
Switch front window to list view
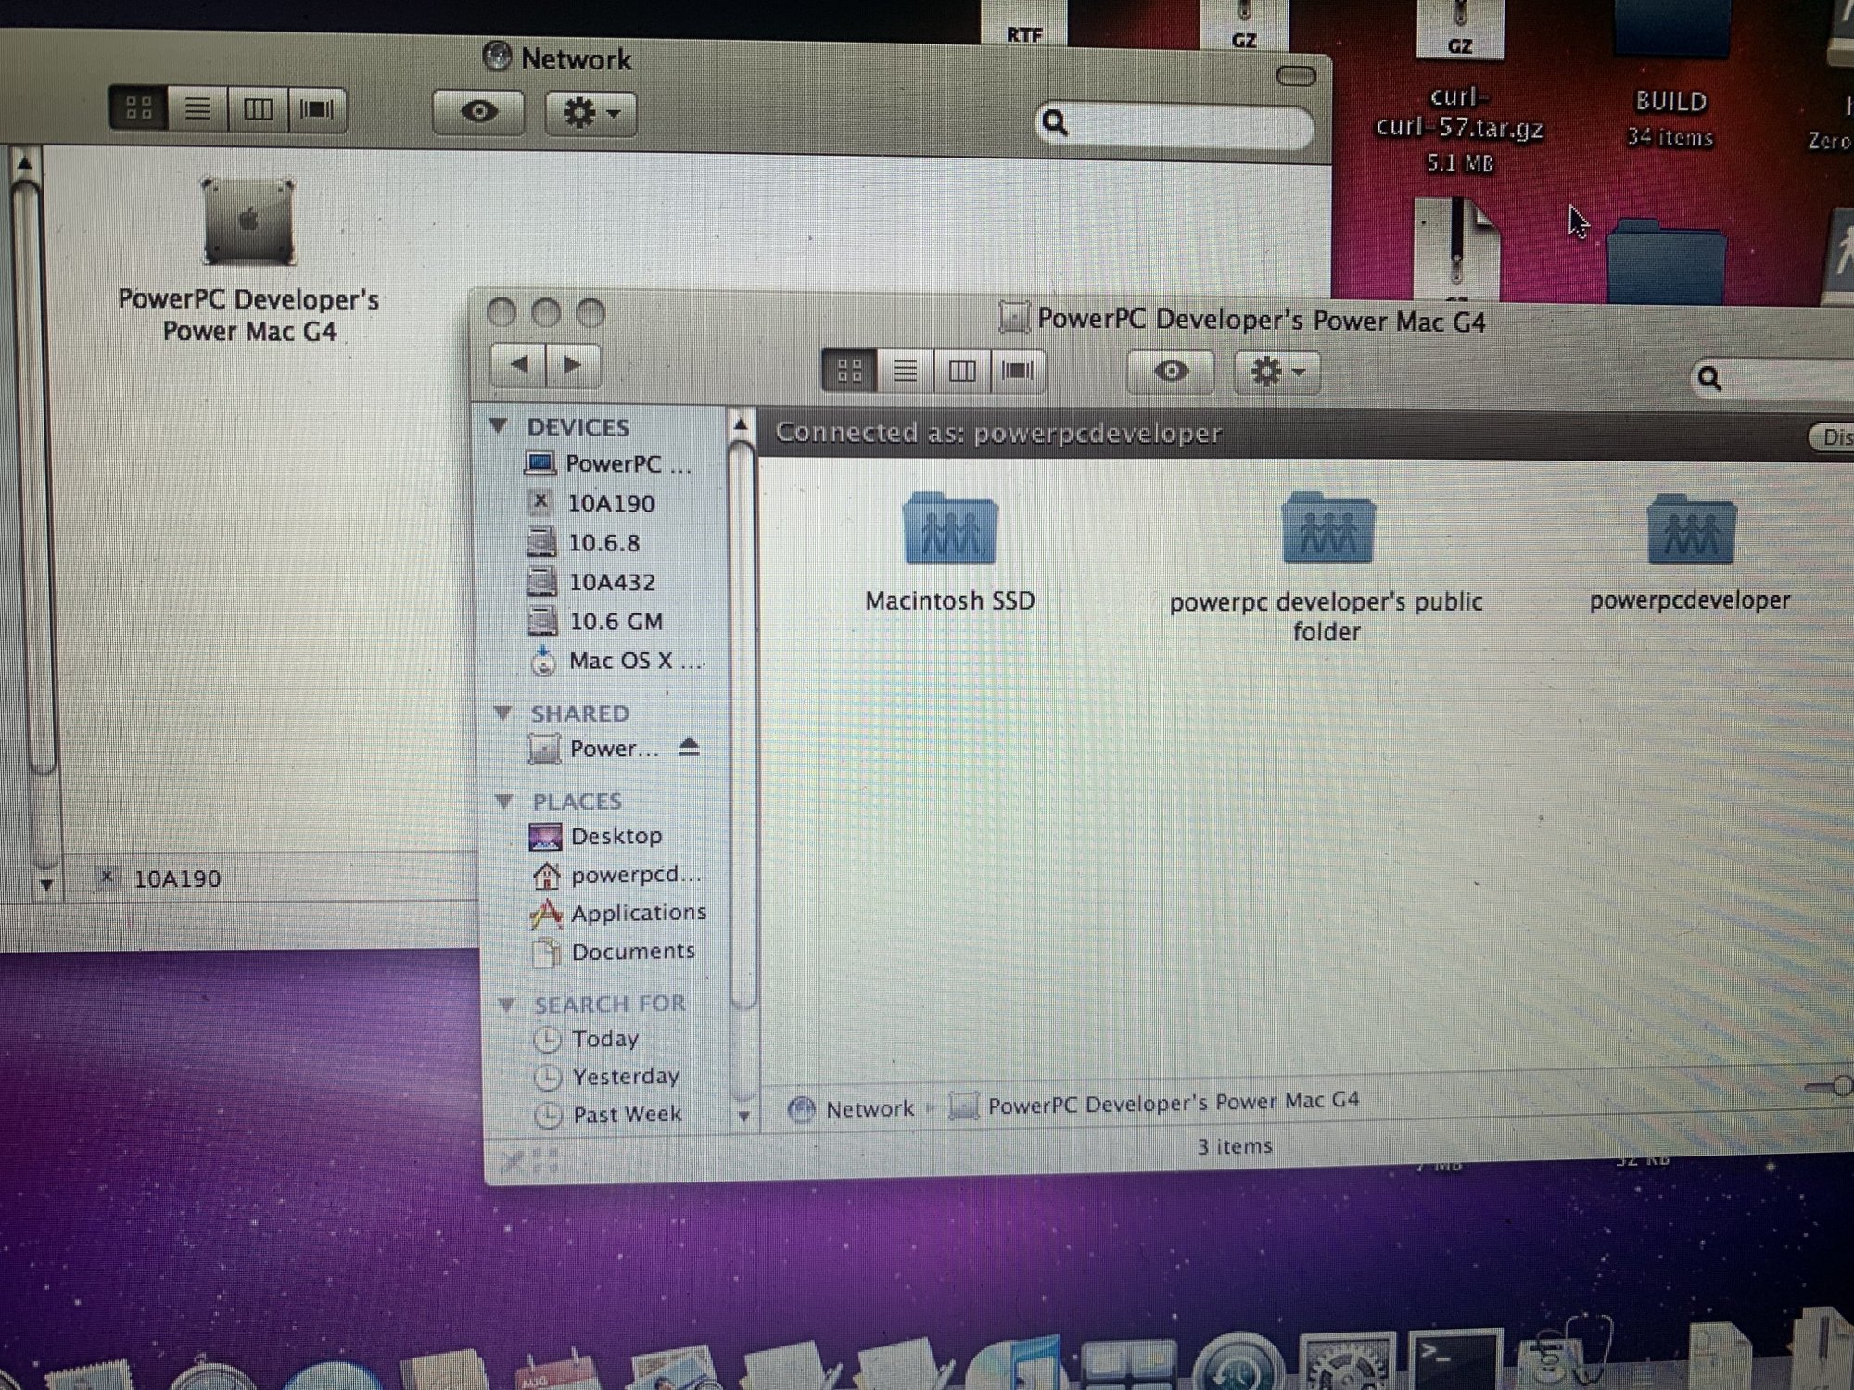click(905, 372)
